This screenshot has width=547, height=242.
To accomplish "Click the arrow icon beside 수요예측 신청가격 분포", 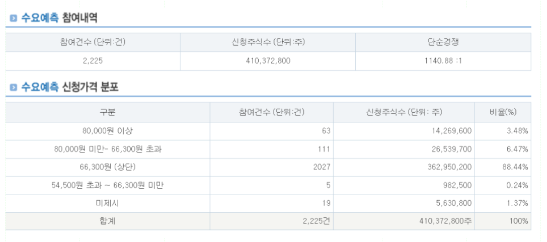I will click(14, 87).
